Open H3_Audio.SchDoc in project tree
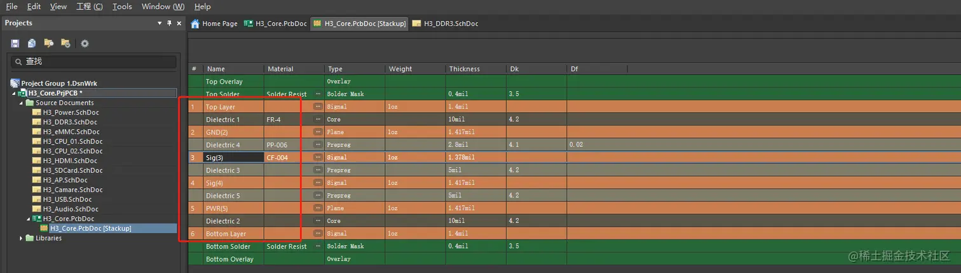The height and width of the screenshot is (273, 961). (x=71, y=209)
